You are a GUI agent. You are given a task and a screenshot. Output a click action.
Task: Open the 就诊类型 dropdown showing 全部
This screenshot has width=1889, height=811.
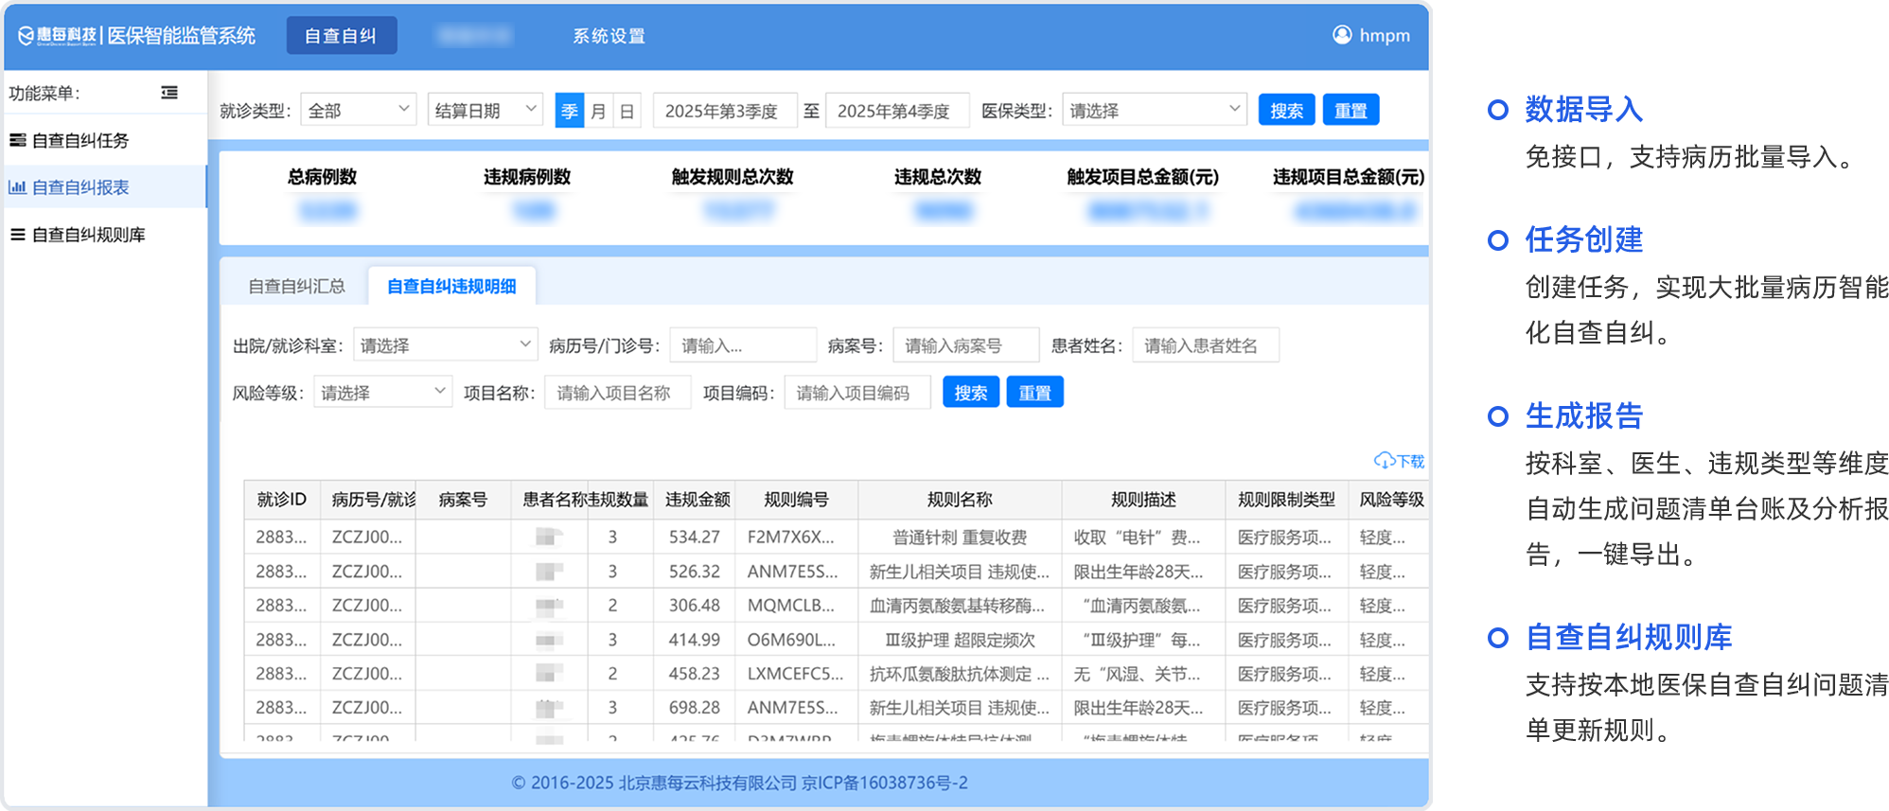click(358, 110)
